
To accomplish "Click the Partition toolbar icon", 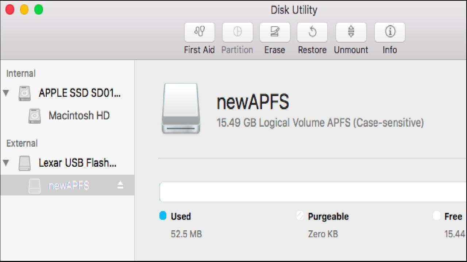I will 237,32.
